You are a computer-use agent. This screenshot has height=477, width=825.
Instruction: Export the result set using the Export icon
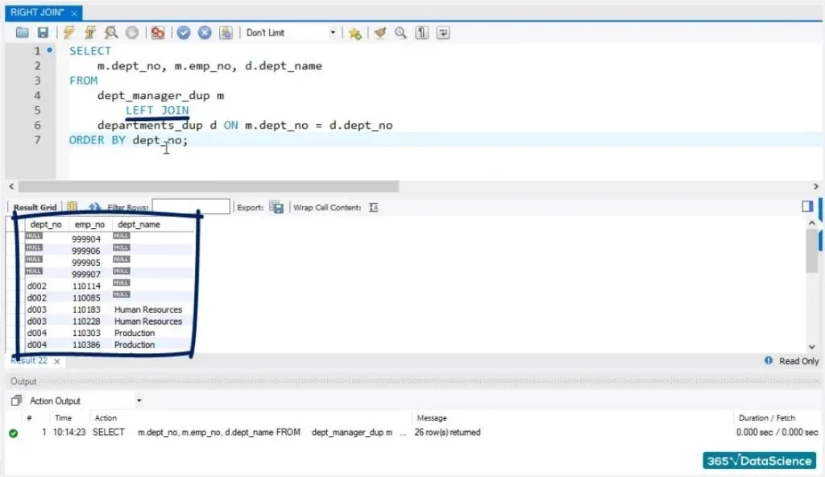(276, 208)
